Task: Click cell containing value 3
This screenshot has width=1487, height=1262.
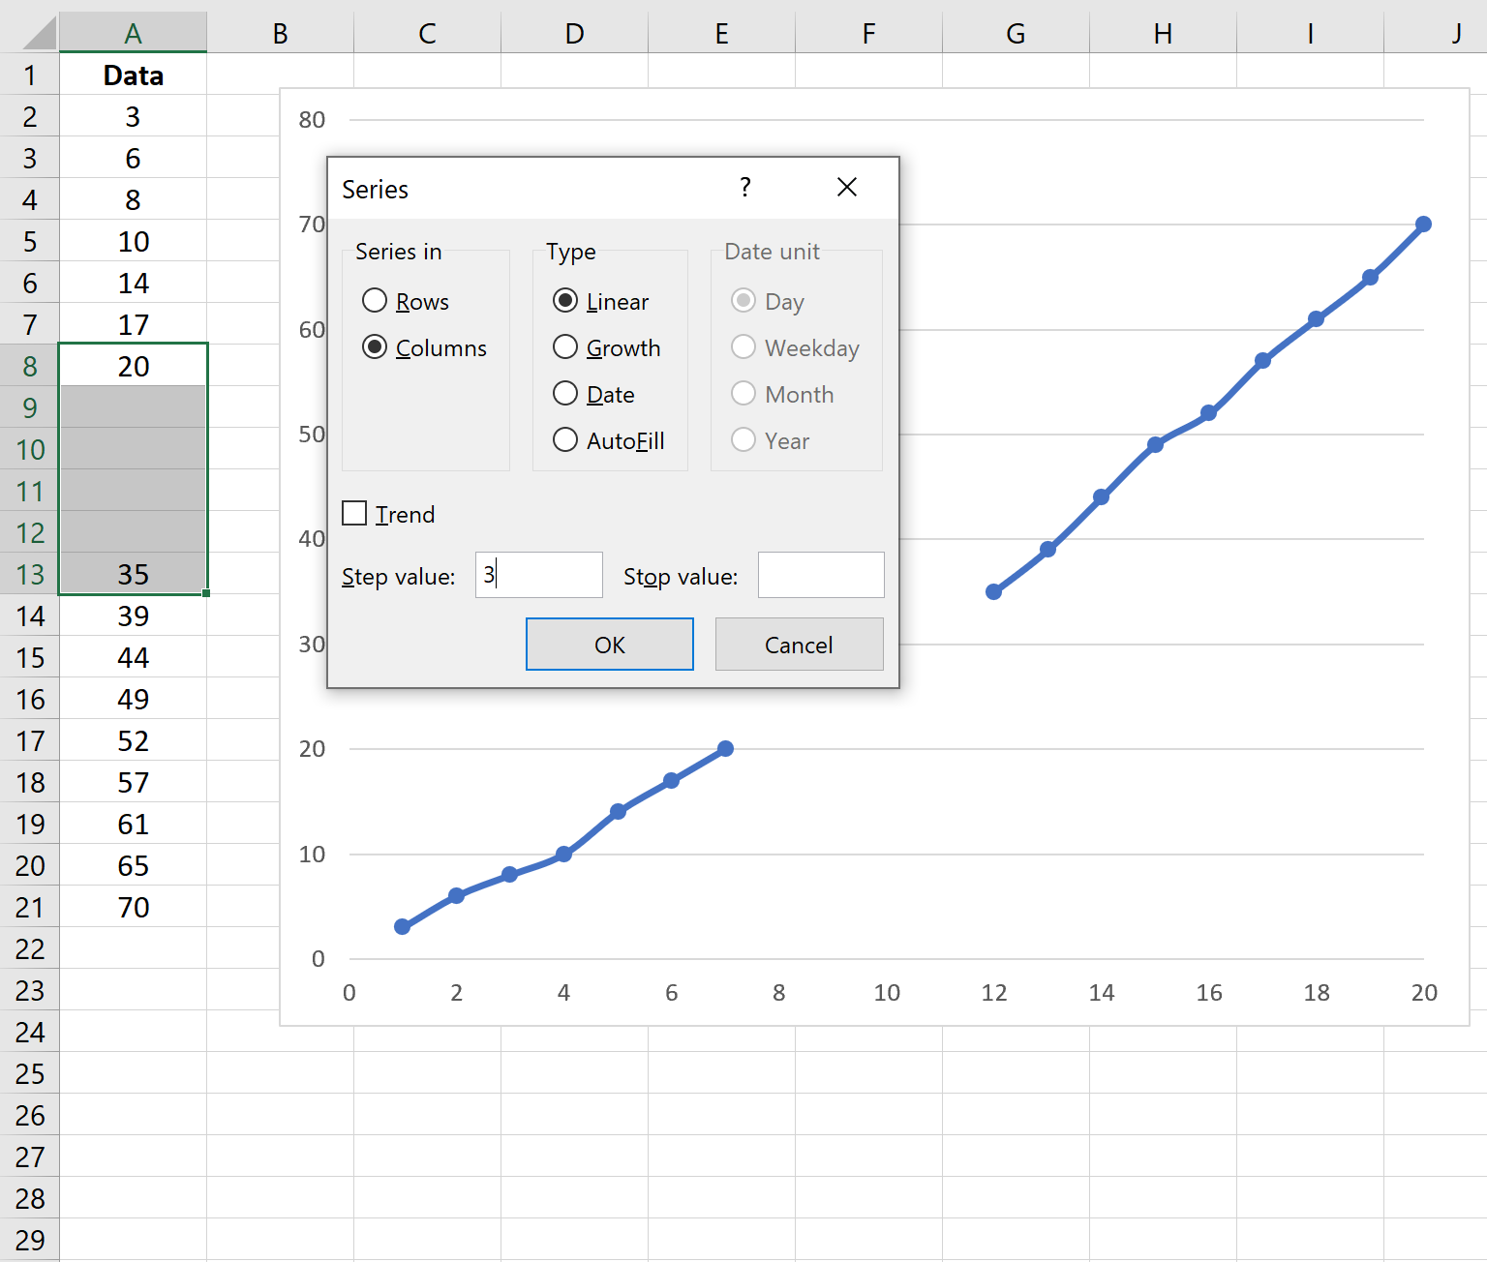Action: (x=134, y=117)
